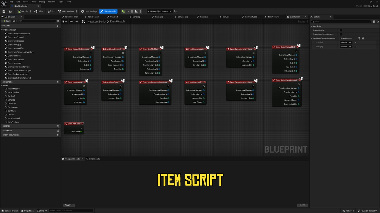Open the Index 1 Pressed dropdown
Image resolution: width=380 pixels, height=213 pixels.
[346, 47]
